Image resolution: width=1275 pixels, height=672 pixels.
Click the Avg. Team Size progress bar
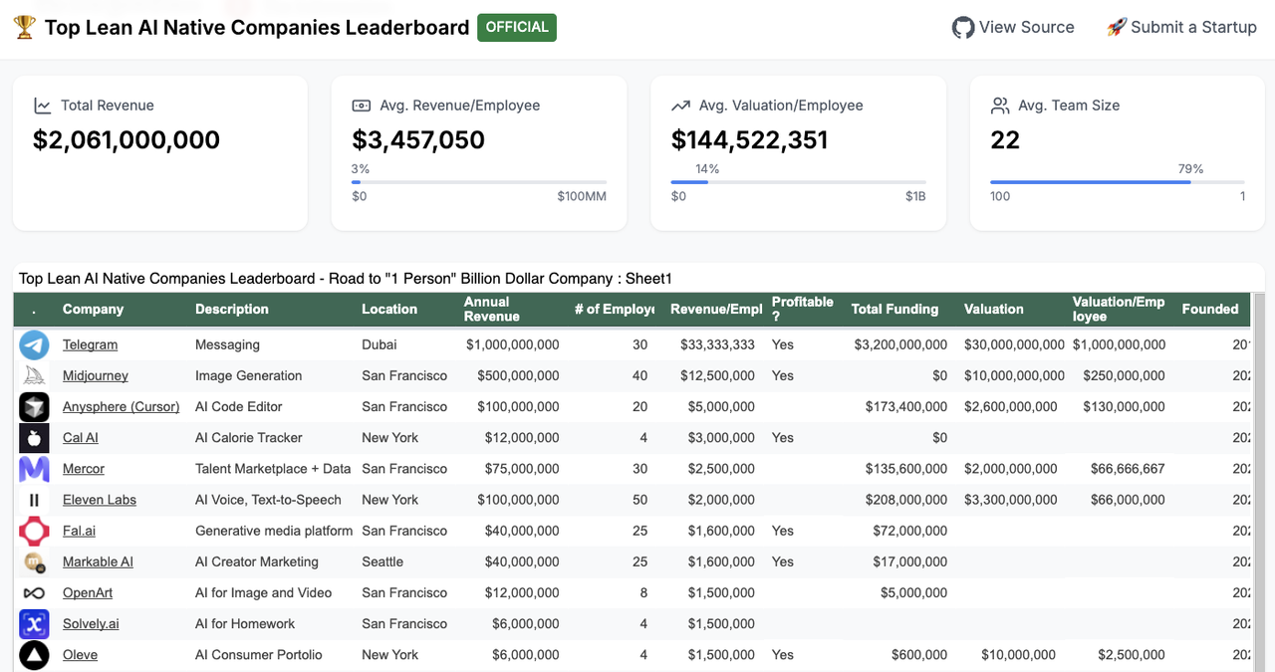[1118, 182]
